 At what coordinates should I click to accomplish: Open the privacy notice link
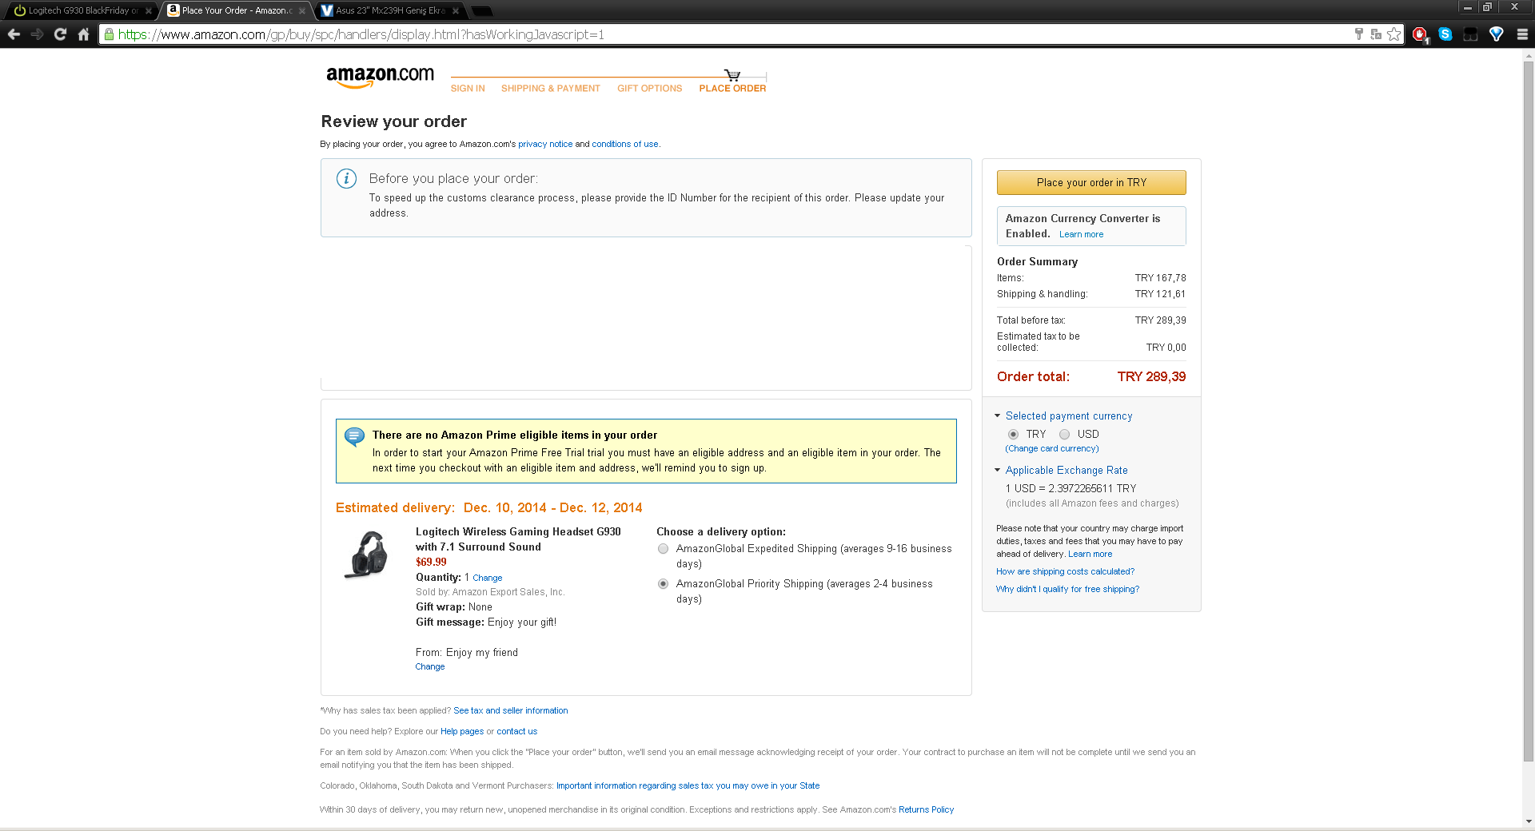545,145
